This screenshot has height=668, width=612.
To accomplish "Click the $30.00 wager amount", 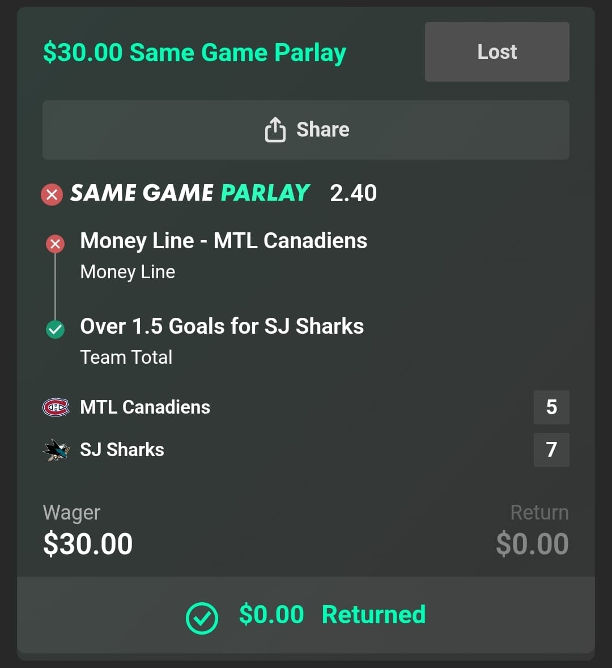I will tap(88, 544).
